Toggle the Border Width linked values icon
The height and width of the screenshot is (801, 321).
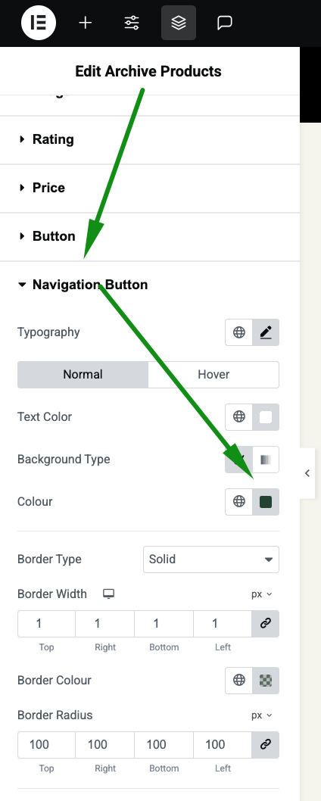[266, 624]
